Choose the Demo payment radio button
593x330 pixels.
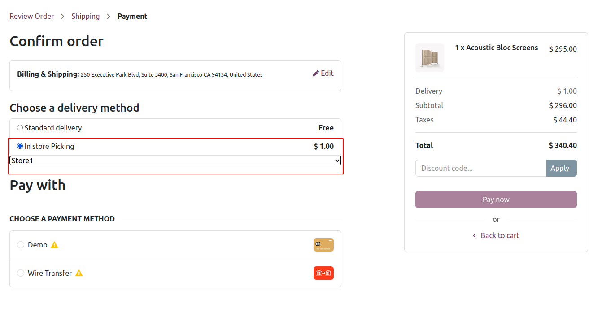click(x=21, y=245)
